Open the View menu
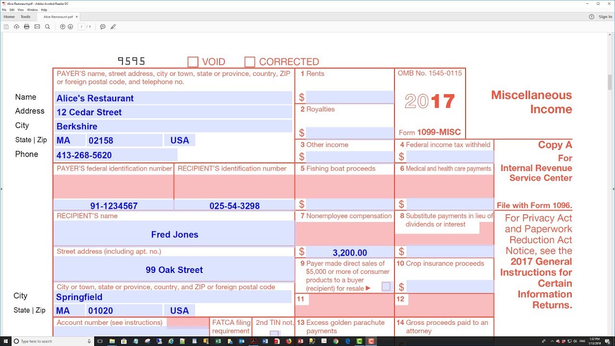Viewport: 615px width, 346px height. pos(21,10)
